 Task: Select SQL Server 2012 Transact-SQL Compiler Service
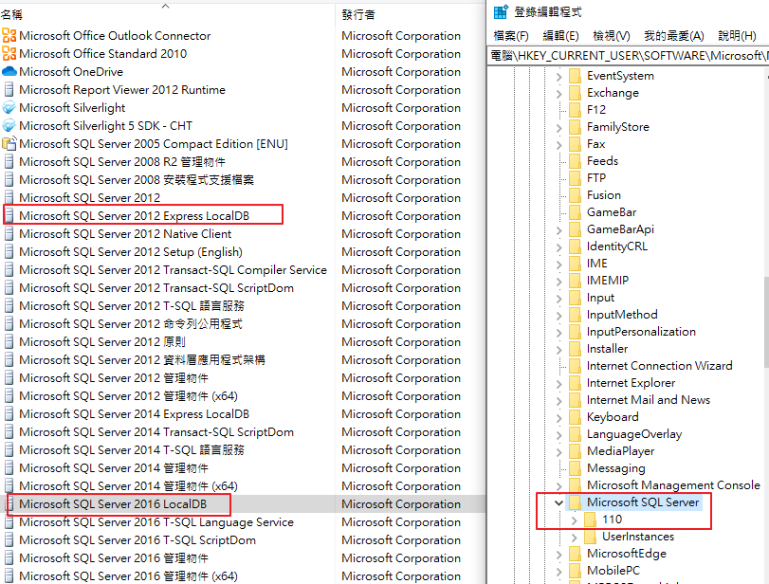[173, 269]
